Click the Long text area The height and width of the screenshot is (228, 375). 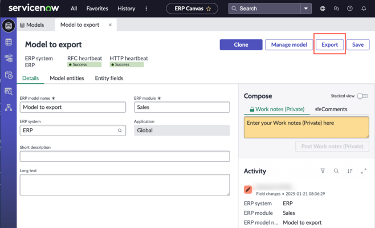(125, 185)
